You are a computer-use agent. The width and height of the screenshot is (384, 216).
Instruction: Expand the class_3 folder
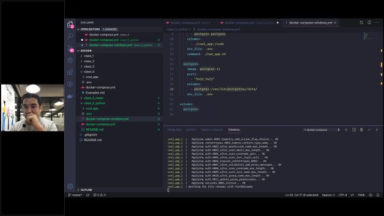[89, 67]
